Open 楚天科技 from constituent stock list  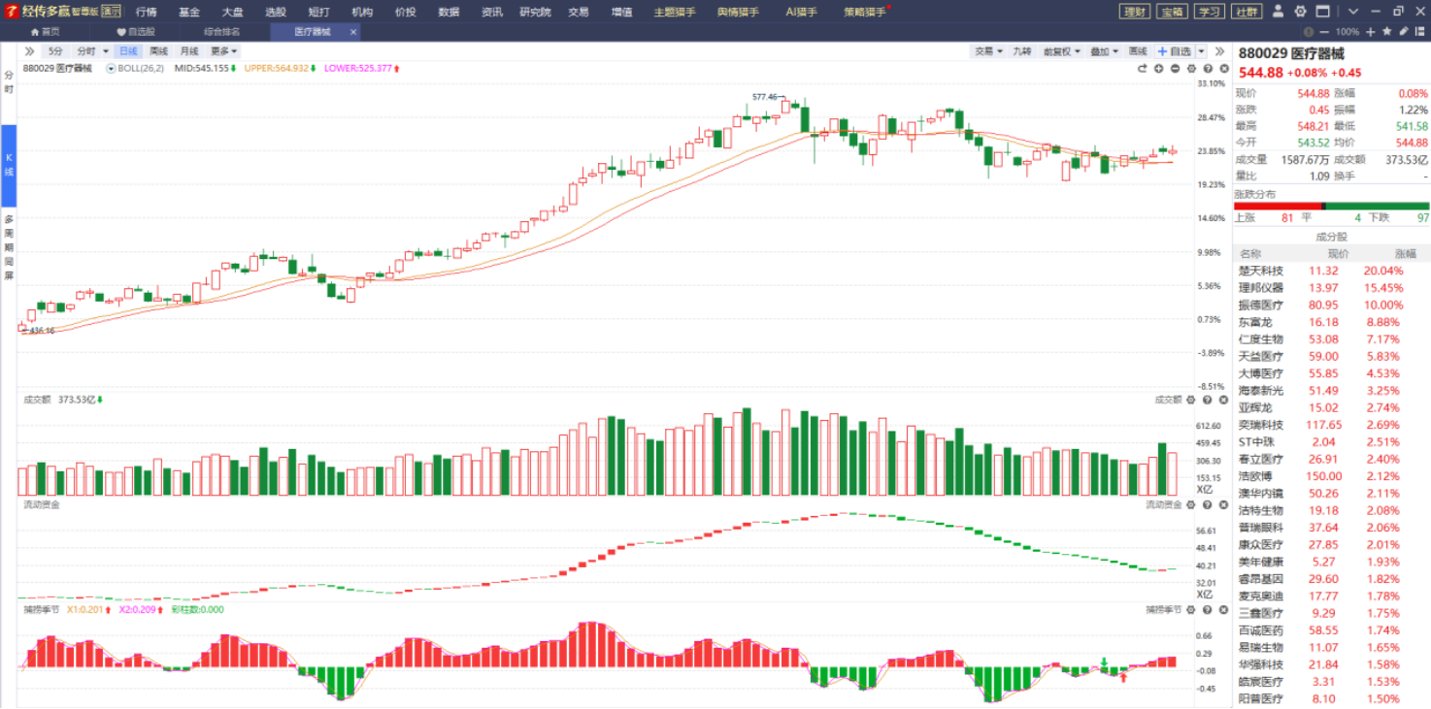coord(1260,271)
